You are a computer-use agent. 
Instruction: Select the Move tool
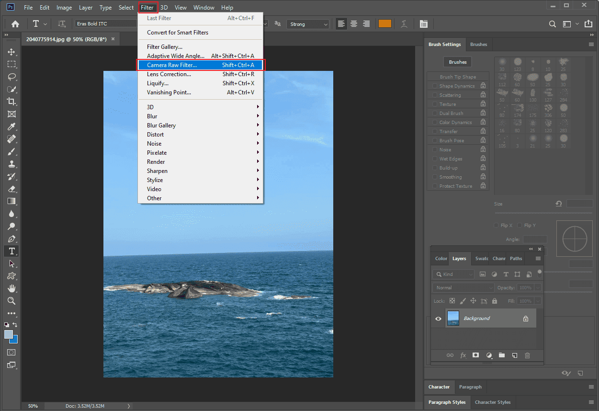pos(11,52)
